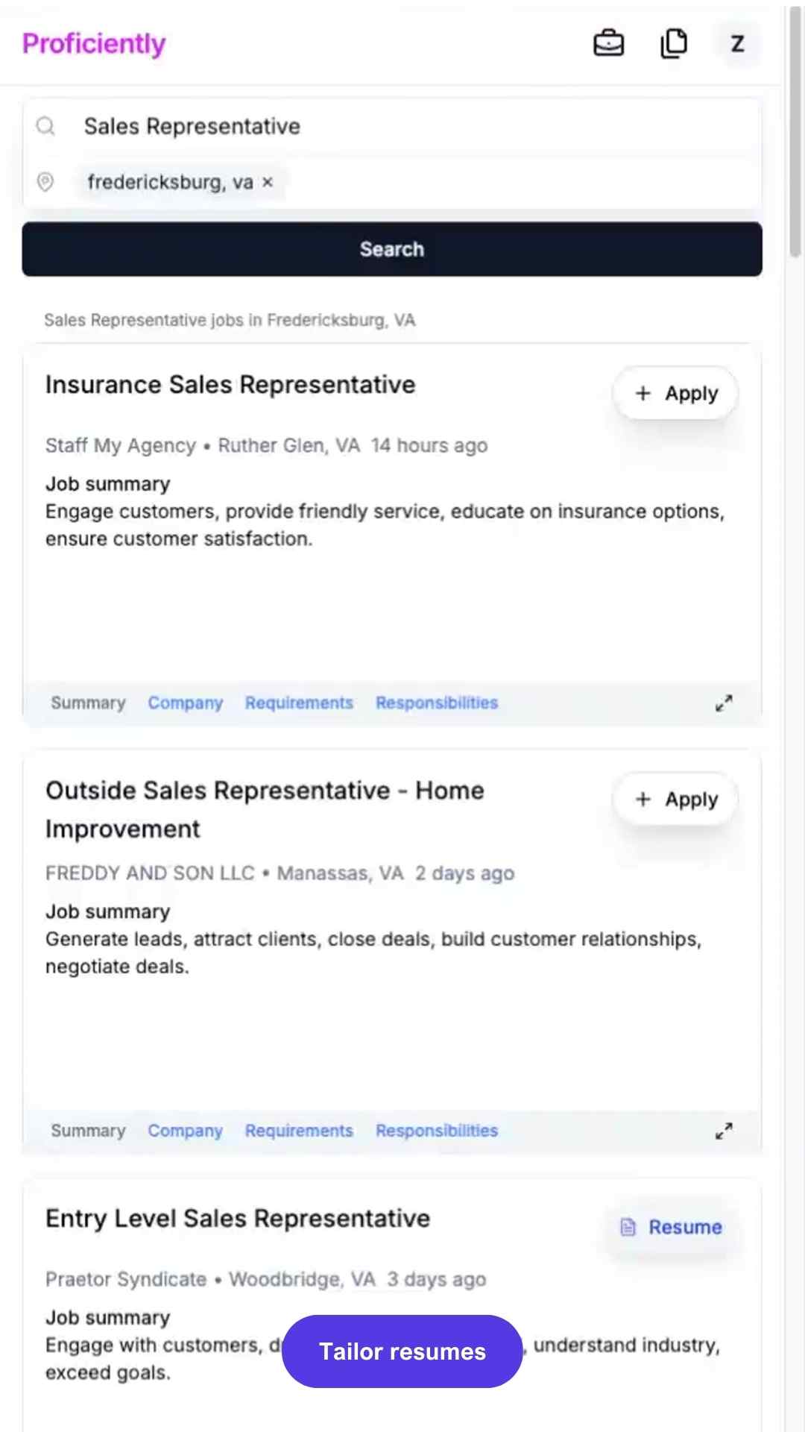Click the dark Search button
Viewport: 805px width, 1432px height.
(x=392, y=249)
